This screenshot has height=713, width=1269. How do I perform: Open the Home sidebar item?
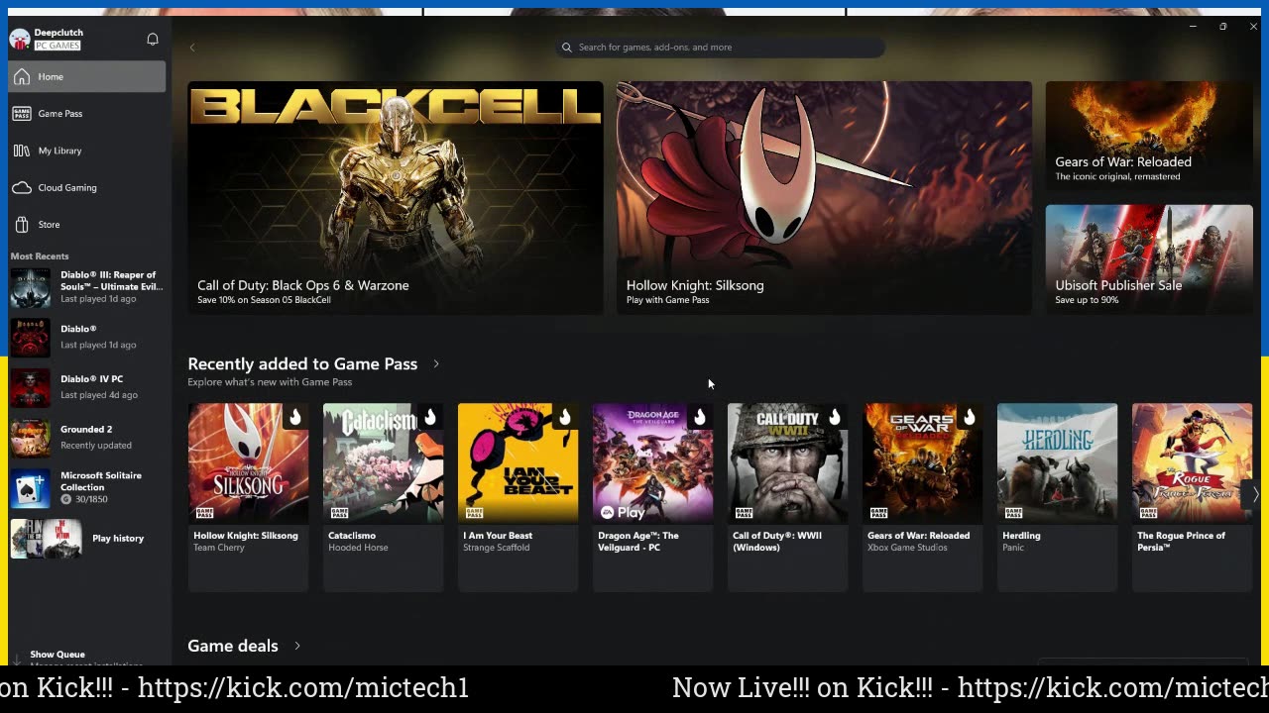(x=87, y=76)
